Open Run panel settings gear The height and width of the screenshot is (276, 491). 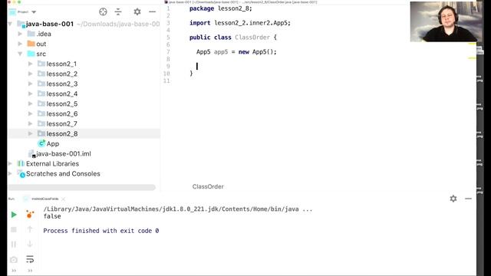click(453, 199)
